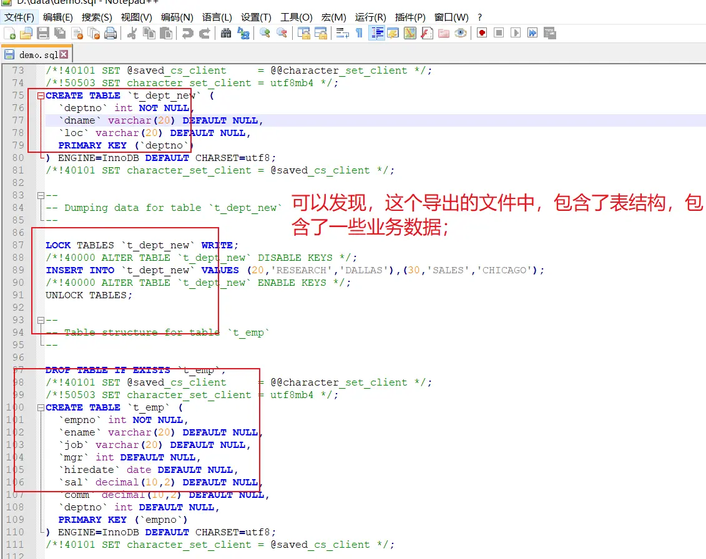Click the macro Playback icon
The width and height of the screenshot is (706, 559).
click(516, 33)
